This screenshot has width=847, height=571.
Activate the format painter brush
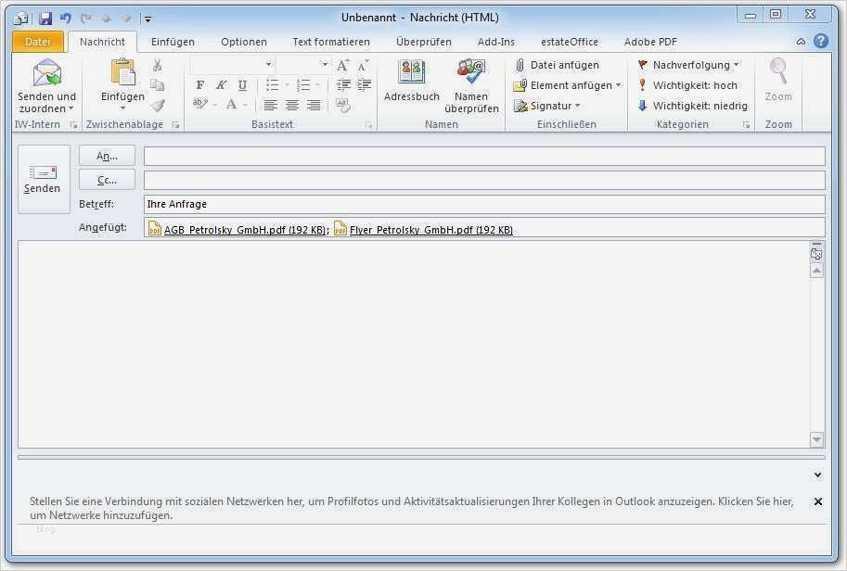point(157,106)
